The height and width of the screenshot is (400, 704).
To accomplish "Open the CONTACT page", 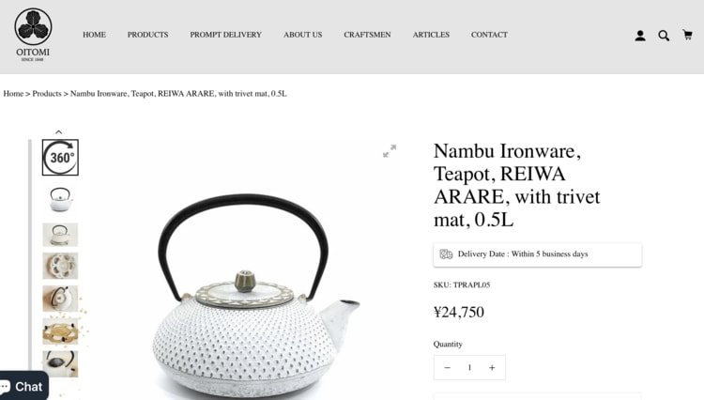I will 489,35.
